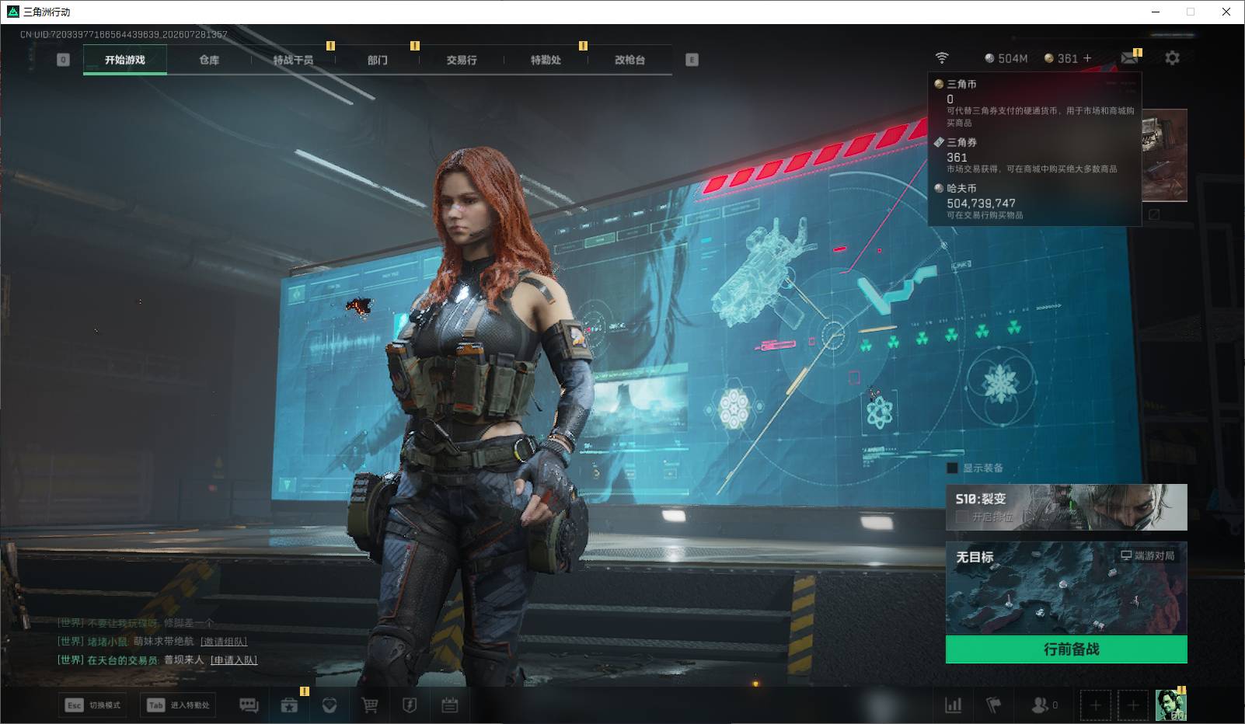This screenshot has height=724, width=1245.
Task: Open the settings gear icon
Action: point(1172,58)
